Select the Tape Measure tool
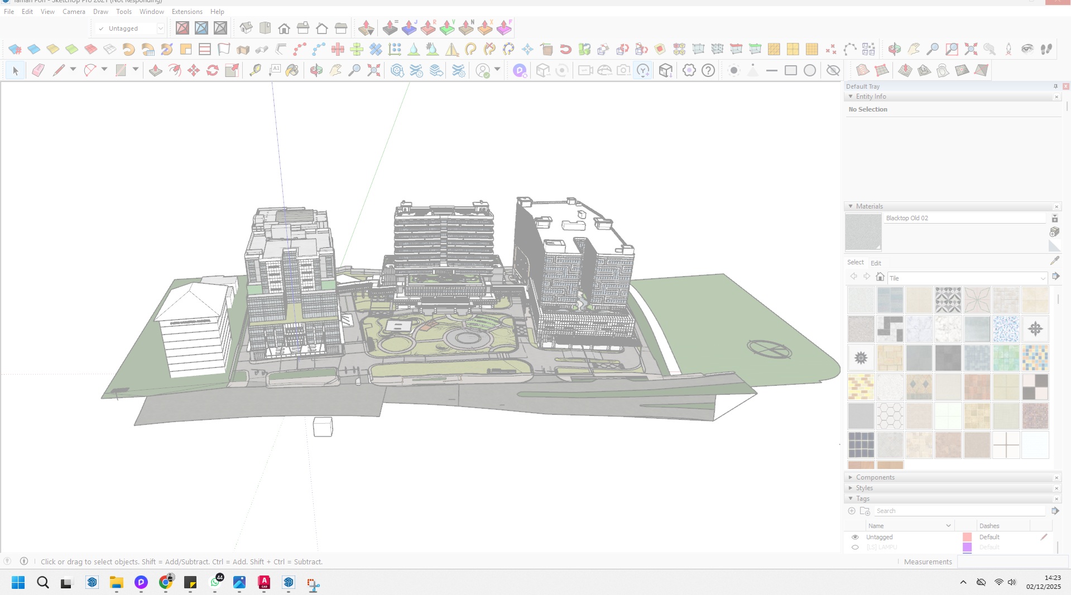Screen dimensions: 1071x595 pyautogui.click(x=255, y=70)
